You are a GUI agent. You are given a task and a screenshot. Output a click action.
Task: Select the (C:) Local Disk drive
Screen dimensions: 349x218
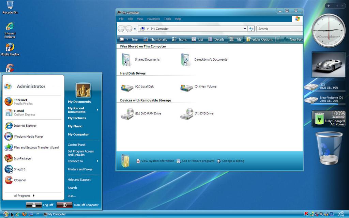(138, 87)
